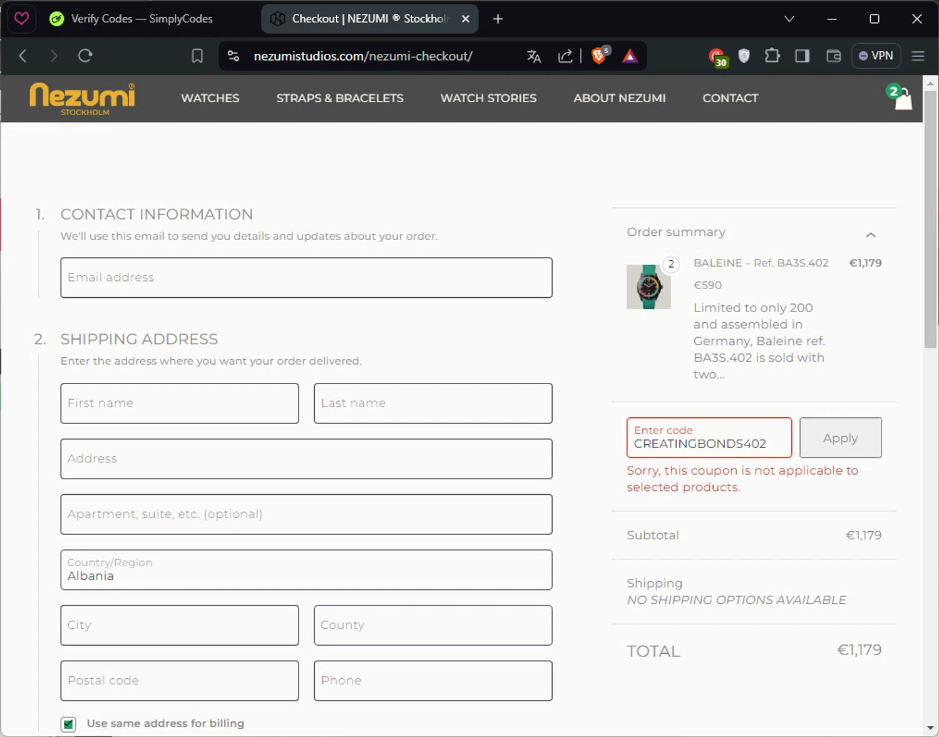Toggle the VPN button

(x=876, y=56)
